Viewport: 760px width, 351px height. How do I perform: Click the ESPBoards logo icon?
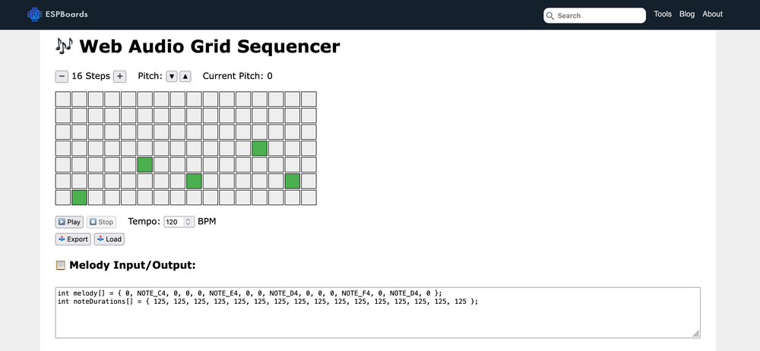pyautogui.click(x=34, y=14)
